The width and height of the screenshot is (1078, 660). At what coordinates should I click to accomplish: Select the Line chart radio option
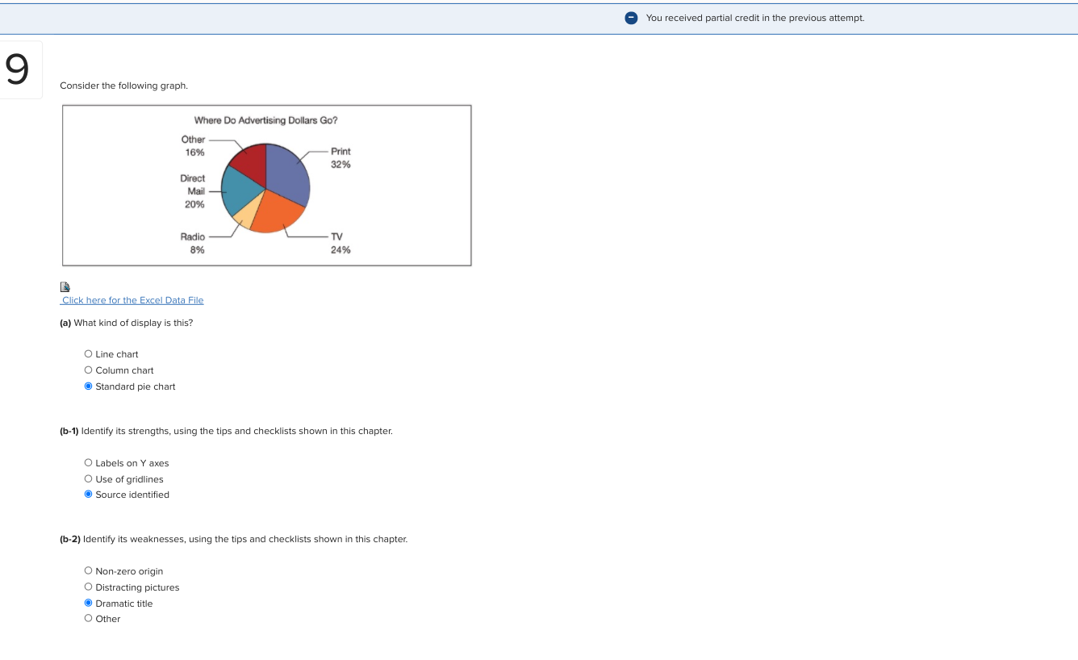[x=88, y=354]
